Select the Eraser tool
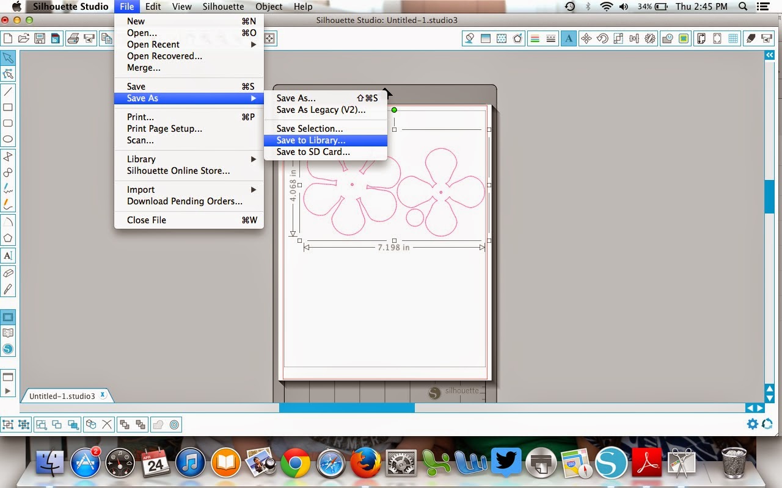 8,273
